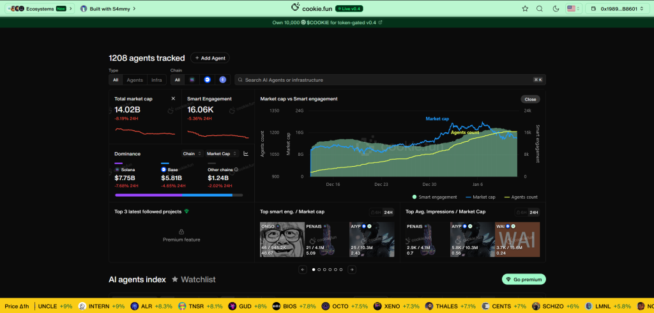Screen dimensions: 654x313
Task: Click the BIOS ticker icon
Action: (277, 307)
